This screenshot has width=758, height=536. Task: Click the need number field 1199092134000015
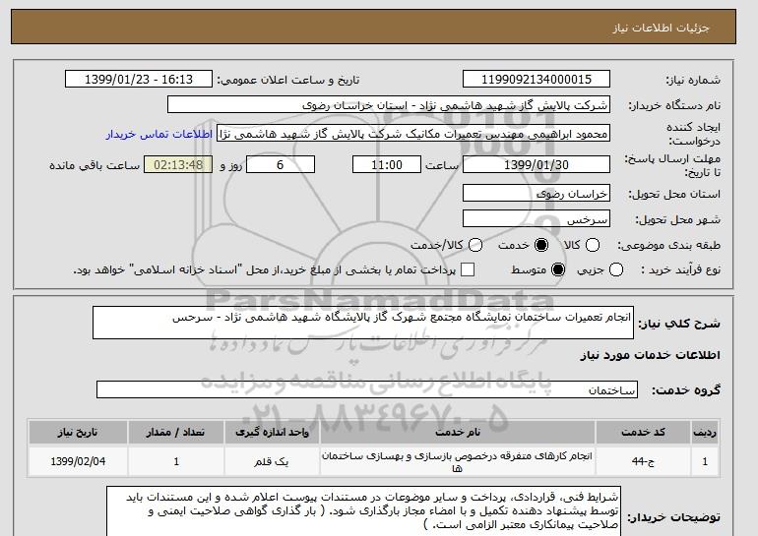click(537, 80)
